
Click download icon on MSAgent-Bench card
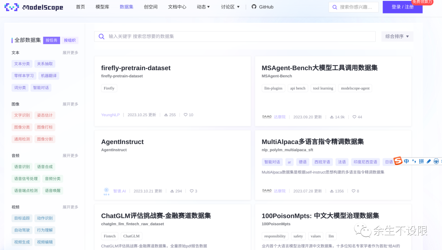tap(332, 117)
